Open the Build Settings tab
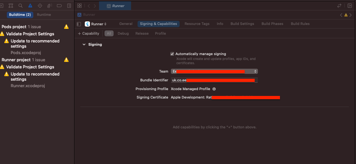This screenshot has height=164, width=356. 242,24
